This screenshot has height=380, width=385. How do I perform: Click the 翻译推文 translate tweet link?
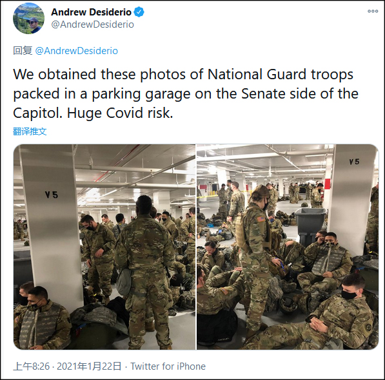pos(30,131)
